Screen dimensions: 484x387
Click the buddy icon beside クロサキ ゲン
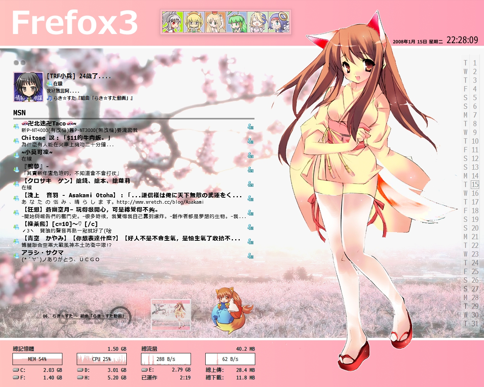(16, 184)
